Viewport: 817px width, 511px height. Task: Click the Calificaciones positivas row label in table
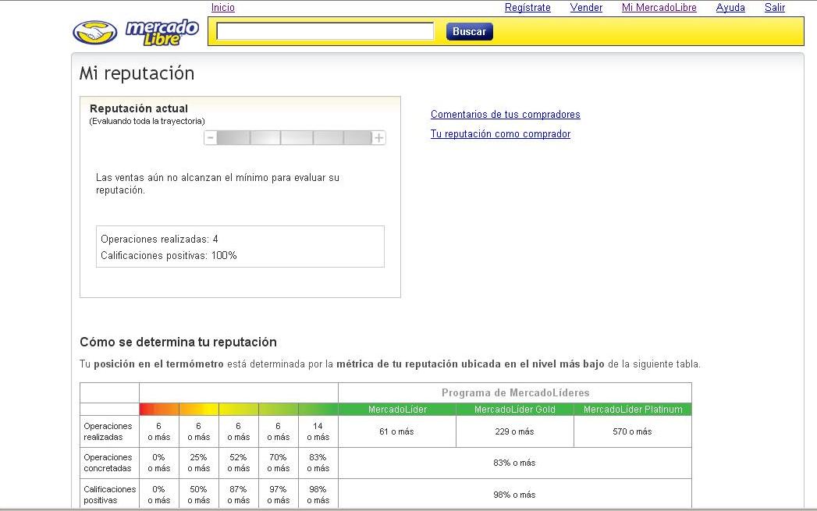tap(109, 495)
